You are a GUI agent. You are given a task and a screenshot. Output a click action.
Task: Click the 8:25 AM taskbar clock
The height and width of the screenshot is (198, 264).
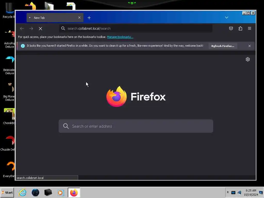point(251,191)
